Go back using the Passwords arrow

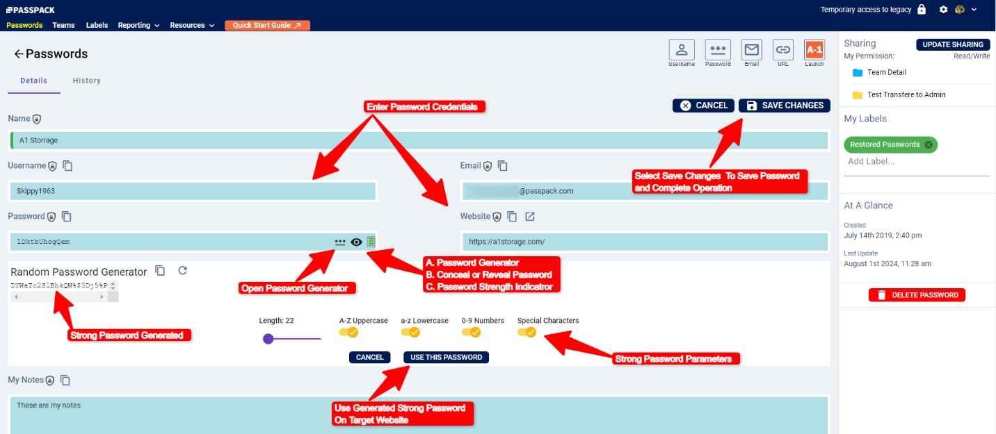[19, 54]
